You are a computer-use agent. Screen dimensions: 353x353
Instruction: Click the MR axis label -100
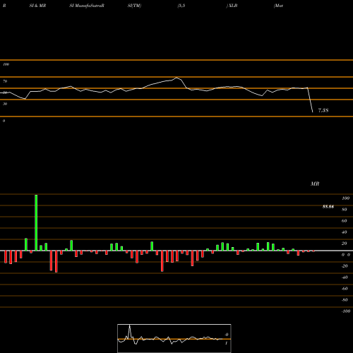[346, 311]
